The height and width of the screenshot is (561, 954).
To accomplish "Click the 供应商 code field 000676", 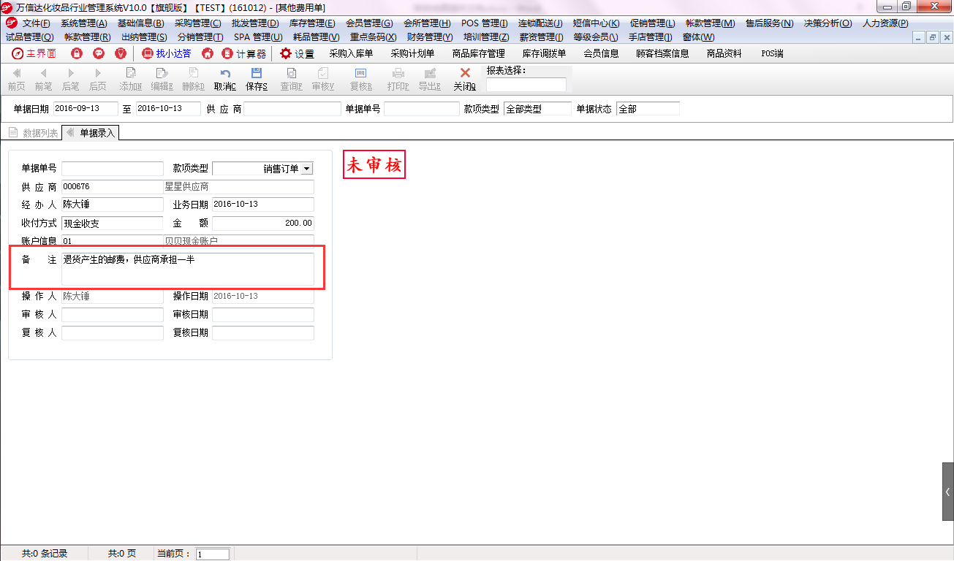I will pyautogui.click(x=113, y=186).
